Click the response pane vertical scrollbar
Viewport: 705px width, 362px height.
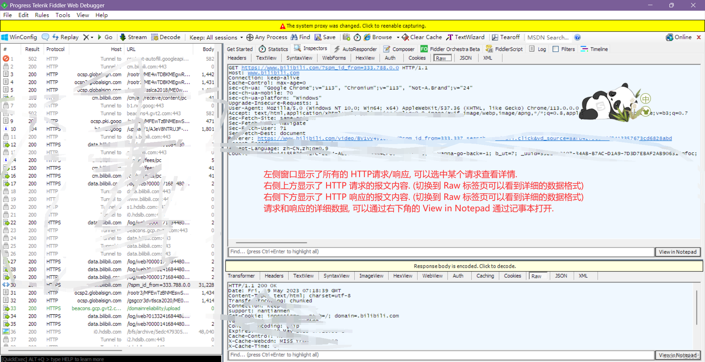click(696, 308)
